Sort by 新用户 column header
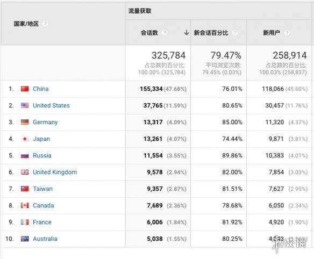Image resolution: width=314 pixels, height=259 pixels. point(272,33)
